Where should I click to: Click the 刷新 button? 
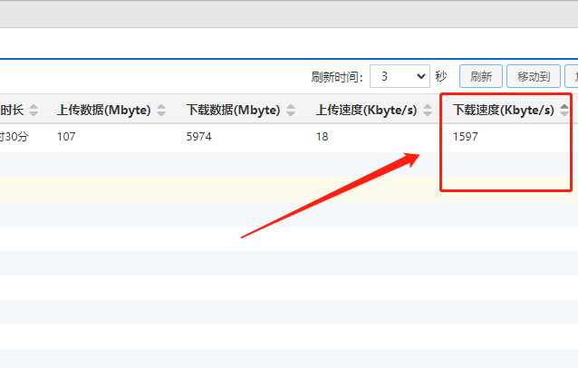(x=481, y=77)
